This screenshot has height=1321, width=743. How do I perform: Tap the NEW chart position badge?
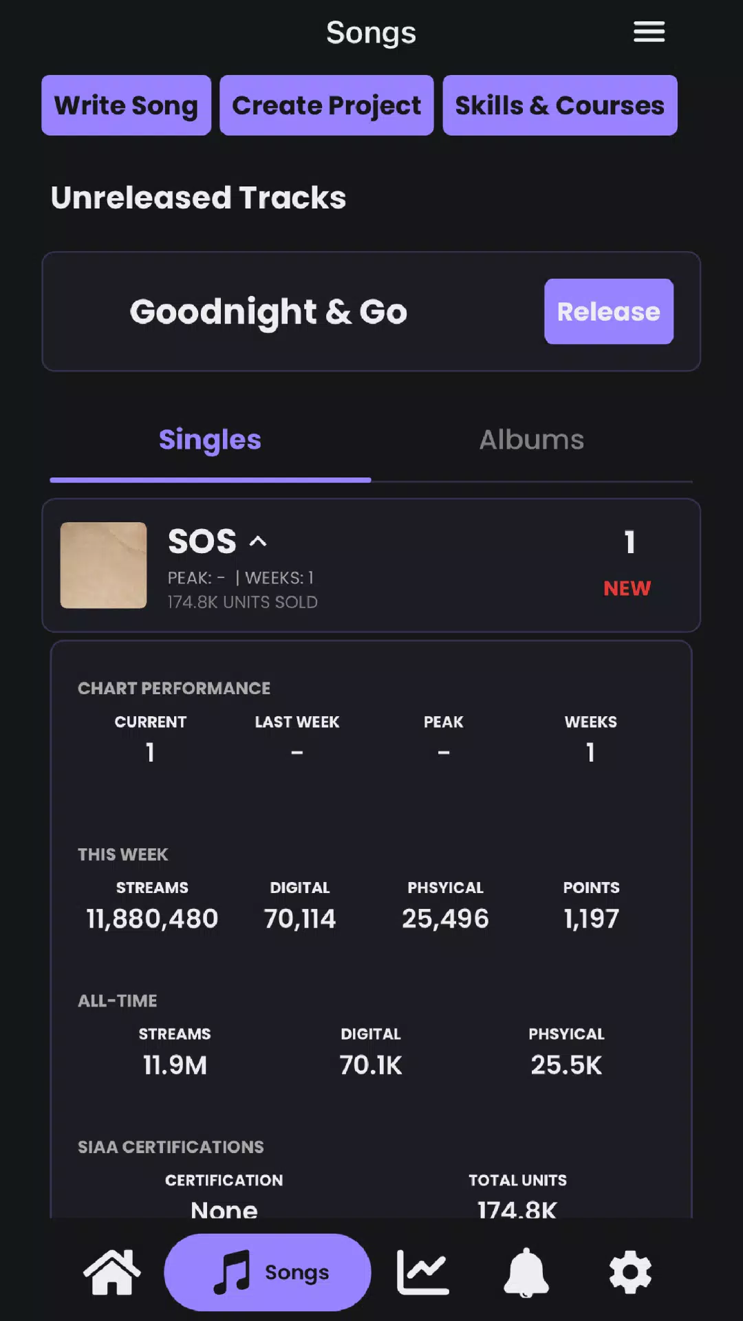pos(627,588)
